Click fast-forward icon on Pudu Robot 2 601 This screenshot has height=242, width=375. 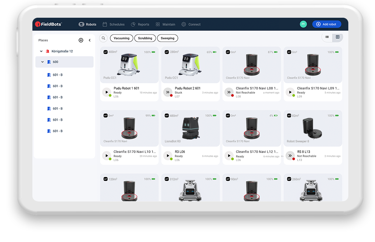(x=168, y=92)
